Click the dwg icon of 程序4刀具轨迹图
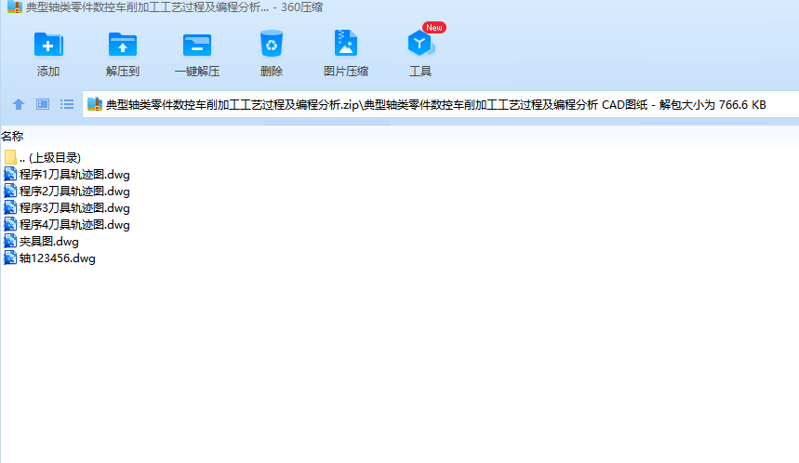Viewport: 799px width, 463px height. 10,225
